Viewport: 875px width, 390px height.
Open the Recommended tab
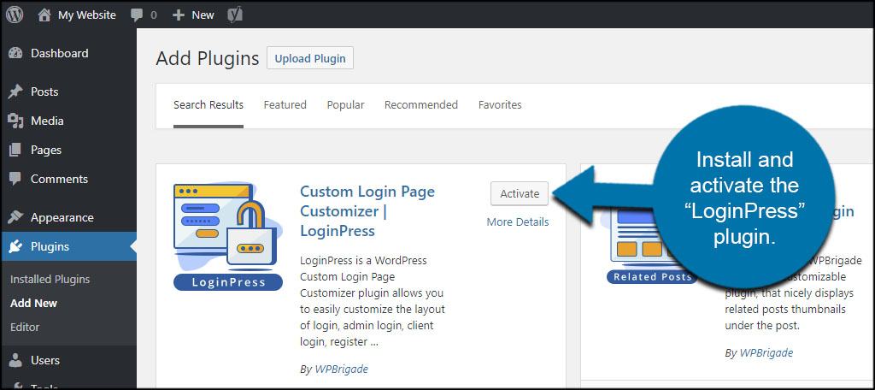[x=420, y=104]
